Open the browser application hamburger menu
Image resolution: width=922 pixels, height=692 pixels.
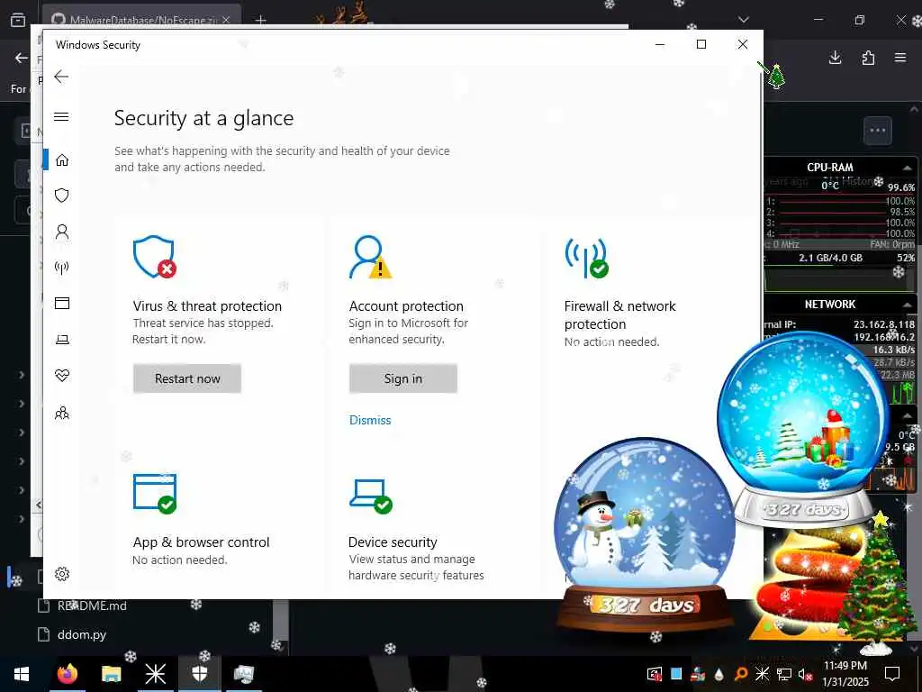900,58
